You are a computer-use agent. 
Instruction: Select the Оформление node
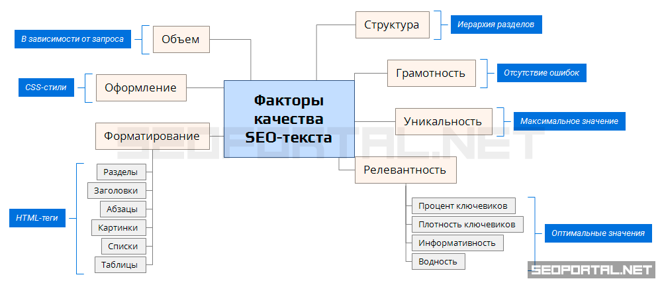coord(140,87)
